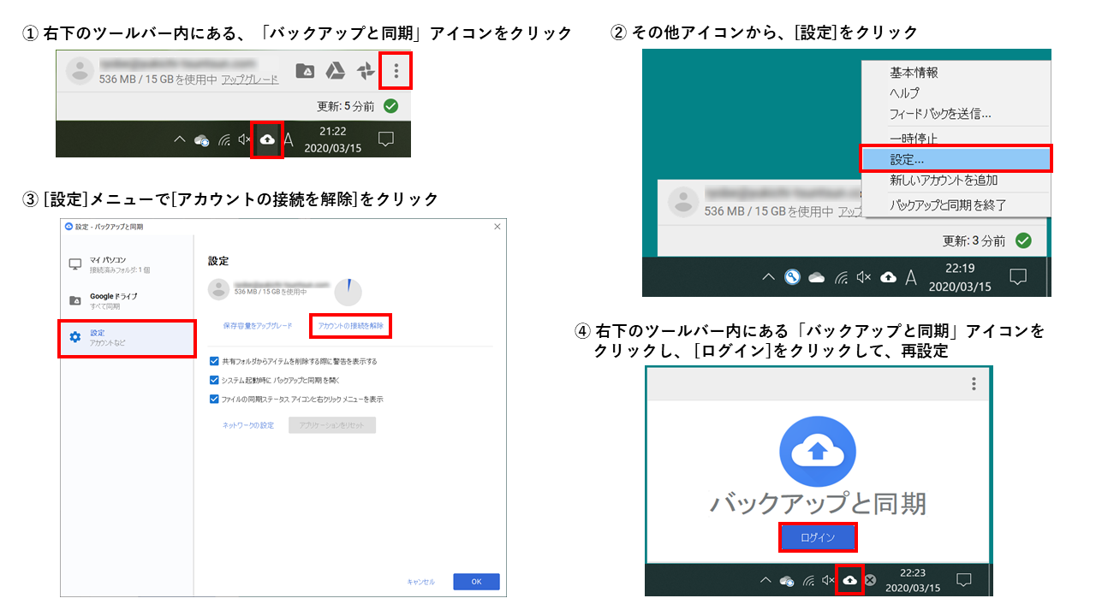The width and height of the screenshot is (1096, 616).
Task: Open three-dot menu above the ログイン panel
Action: click(974, 384)
